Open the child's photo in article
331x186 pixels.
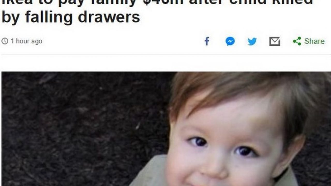click(166, 129)
